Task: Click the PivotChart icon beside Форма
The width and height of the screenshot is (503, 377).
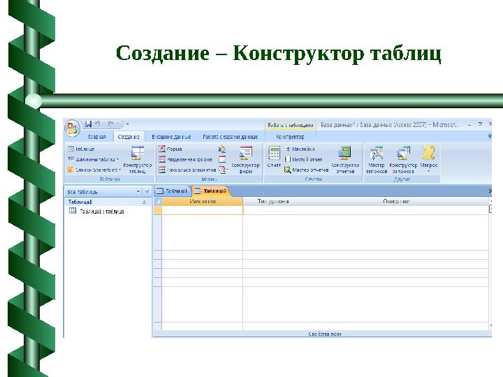Action: click(222, 149)
